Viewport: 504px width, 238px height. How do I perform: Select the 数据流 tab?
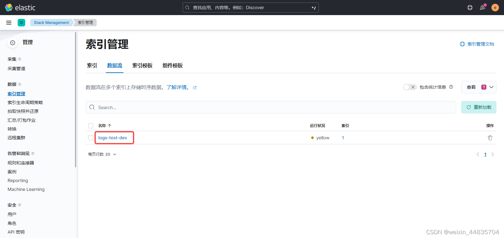pos(115,65)
